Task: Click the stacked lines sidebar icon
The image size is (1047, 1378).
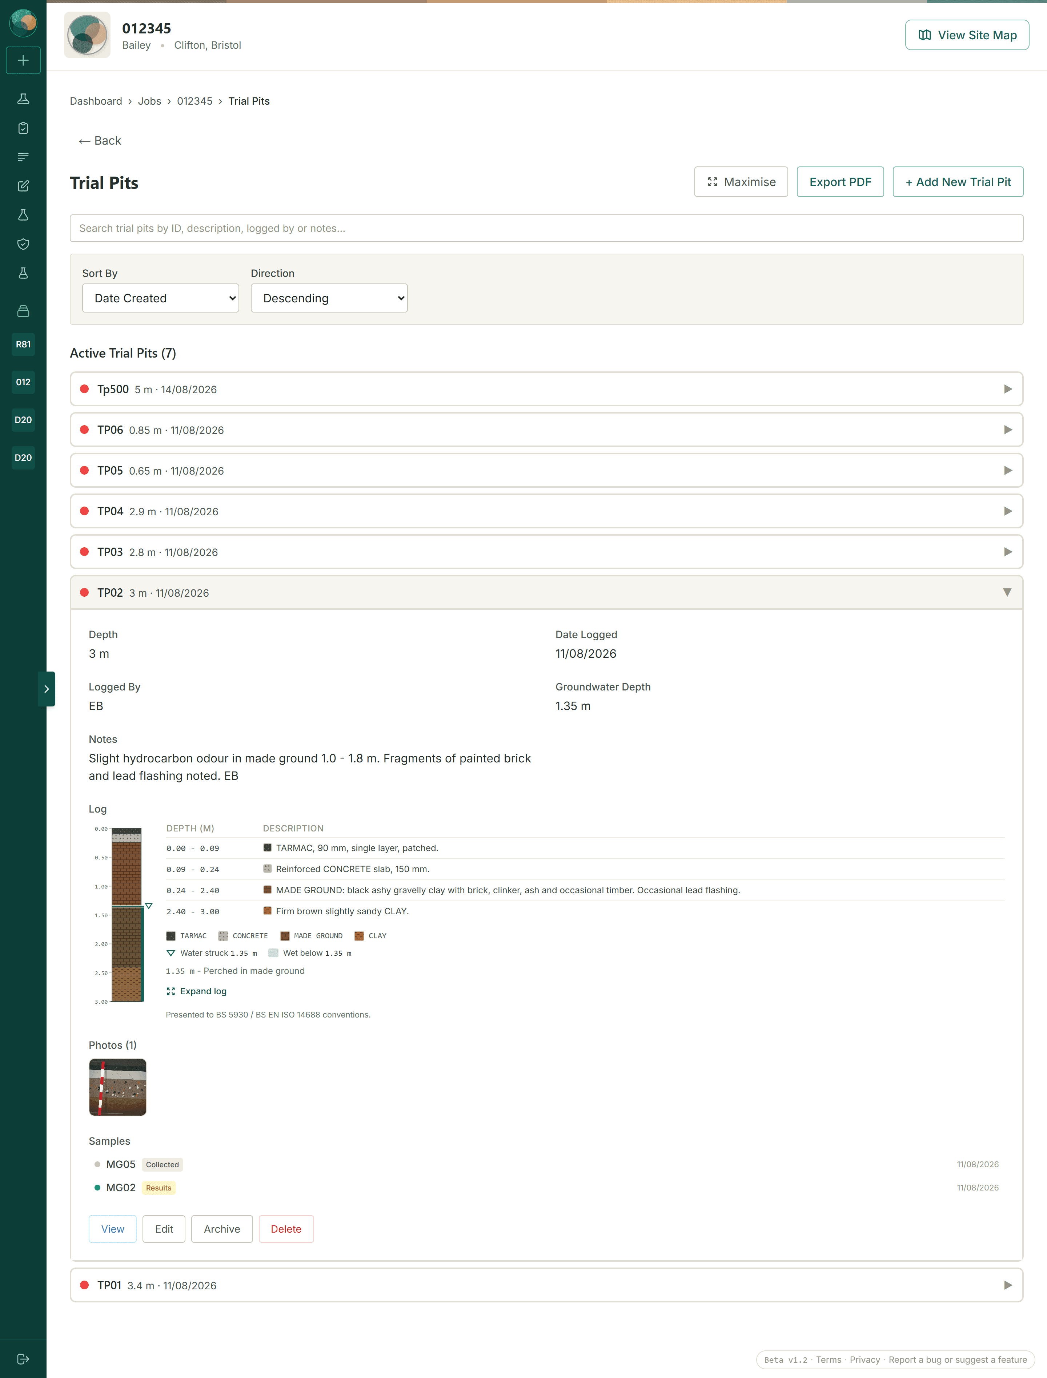Action: pos(23,157)
